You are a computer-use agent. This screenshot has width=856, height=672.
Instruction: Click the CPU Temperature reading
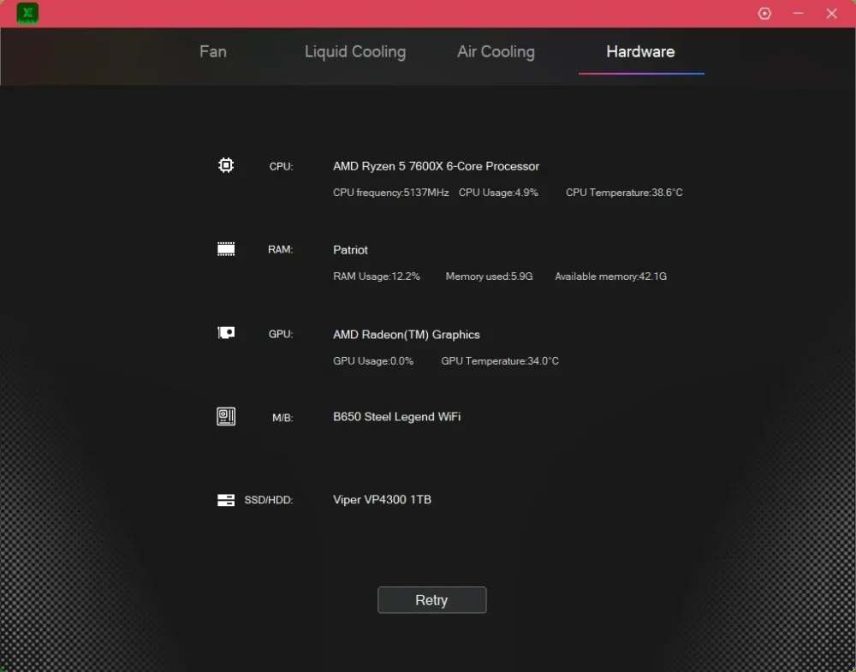[624, 193]
